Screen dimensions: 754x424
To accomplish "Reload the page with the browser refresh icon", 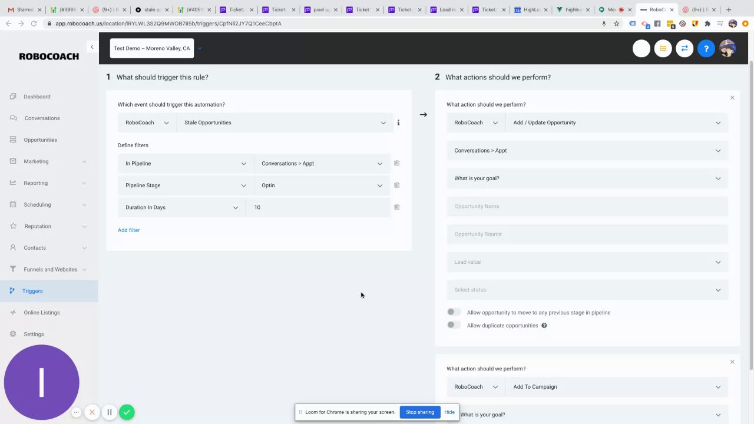I will point(34,24).
